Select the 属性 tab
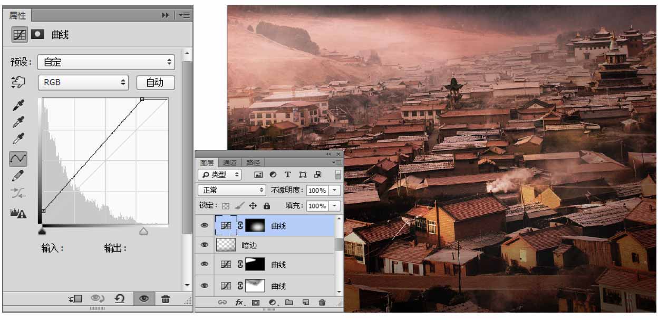The image size is (658, 320). [17, 16]
